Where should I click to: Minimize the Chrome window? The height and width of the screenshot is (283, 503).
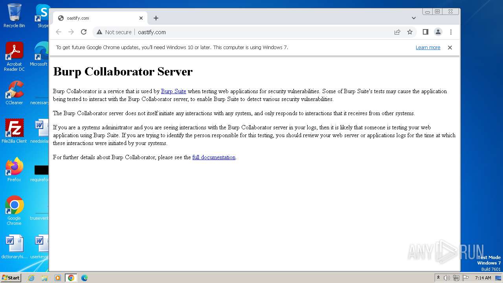[428, 12]
